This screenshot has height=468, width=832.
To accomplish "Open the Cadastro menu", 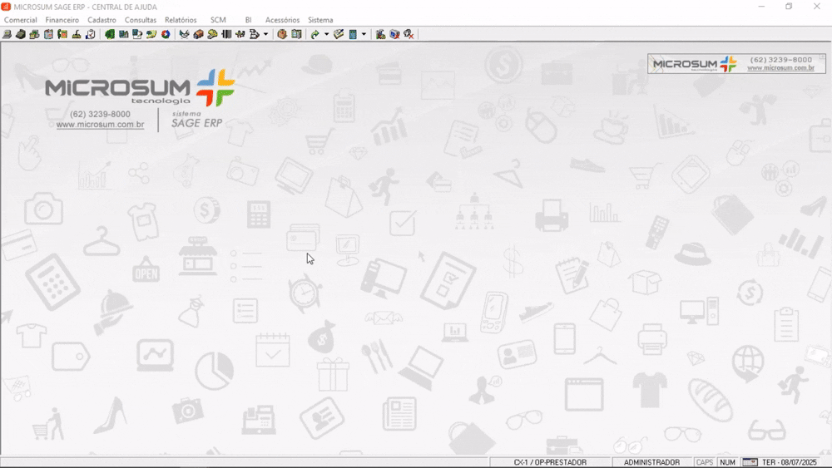I will click(102, 20).
